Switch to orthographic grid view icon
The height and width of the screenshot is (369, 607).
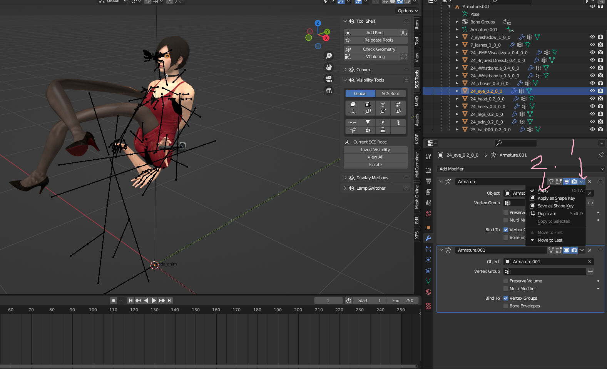329,91
